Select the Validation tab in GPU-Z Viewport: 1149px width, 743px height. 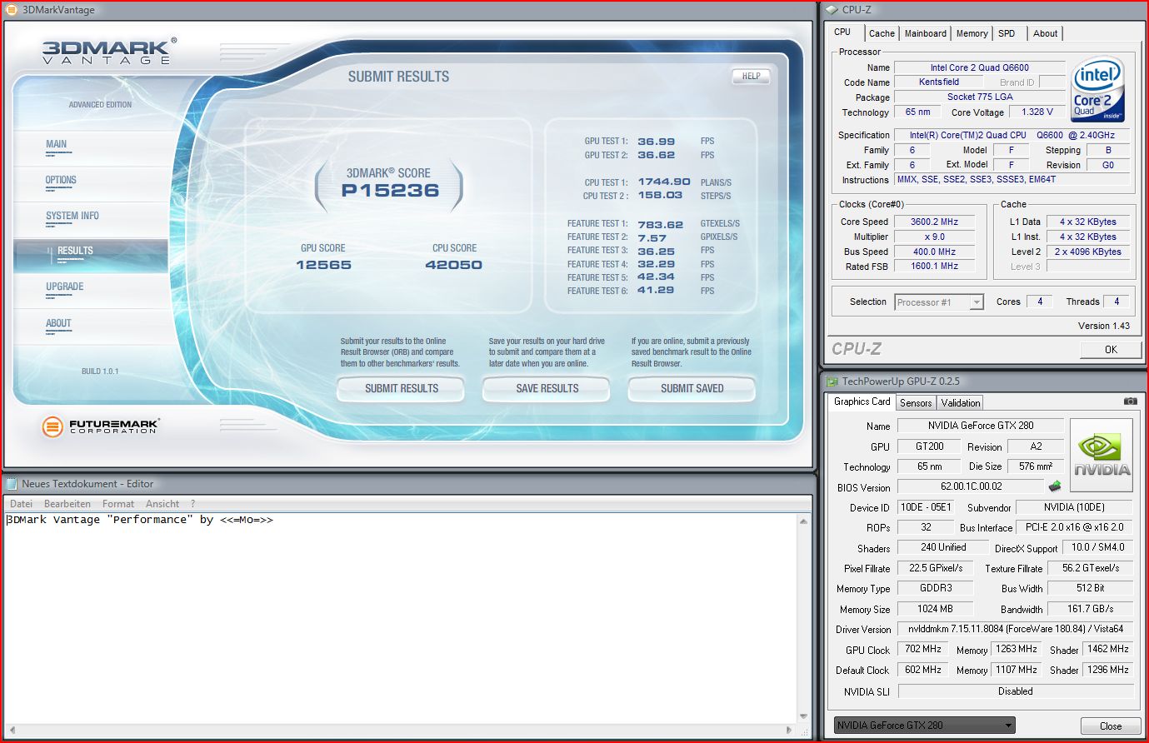tap(961, 403)
